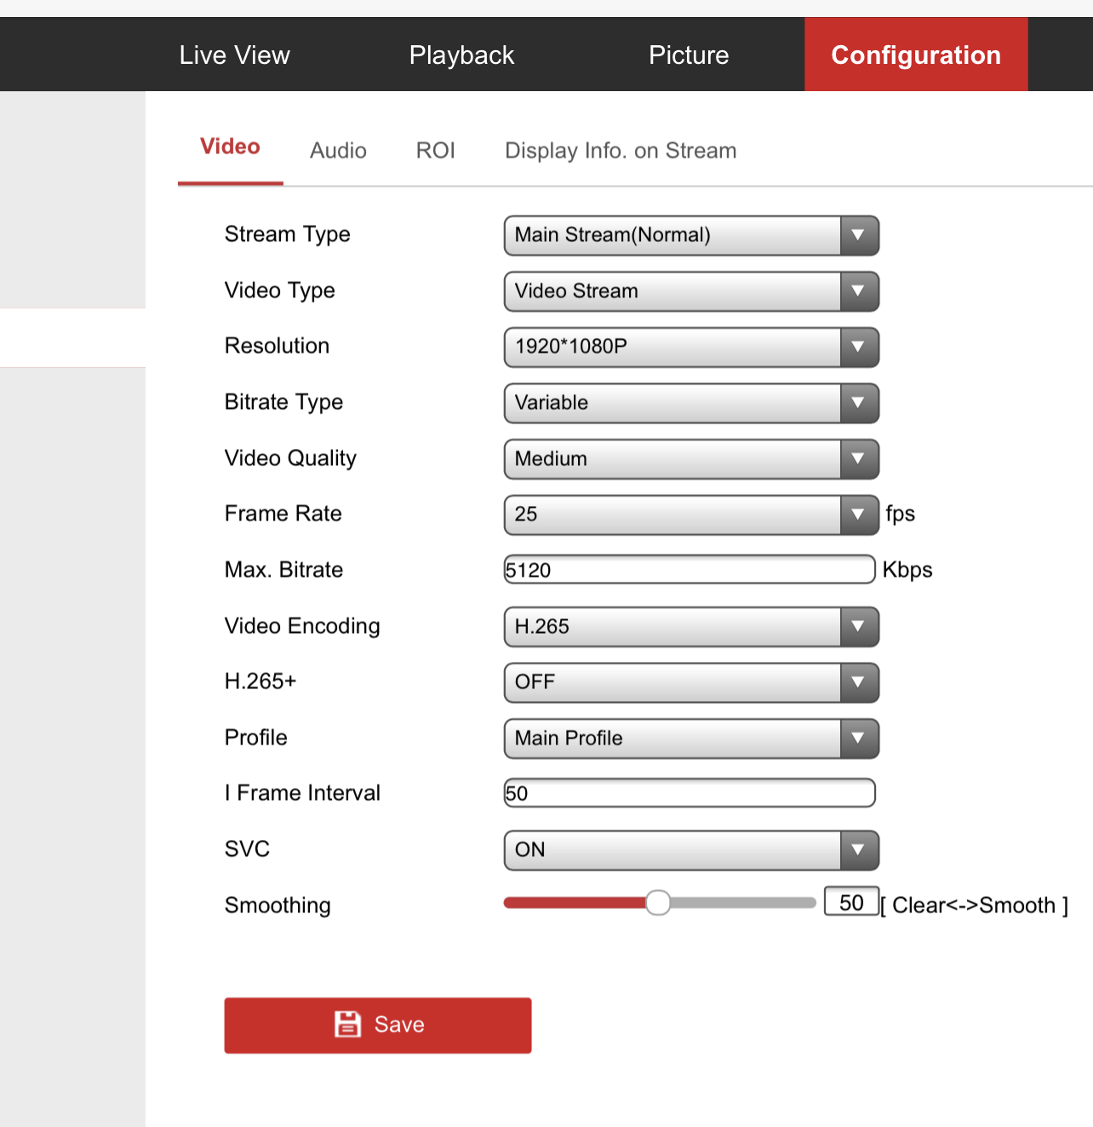
Task: Open the Profile dropdown
Action: 690,739
